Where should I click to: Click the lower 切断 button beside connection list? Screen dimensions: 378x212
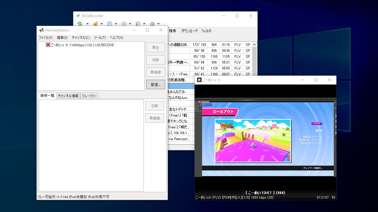pyautogui.click(x=155, y=106)
